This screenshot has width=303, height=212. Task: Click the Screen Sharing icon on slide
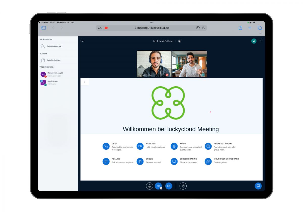point(174,162)
